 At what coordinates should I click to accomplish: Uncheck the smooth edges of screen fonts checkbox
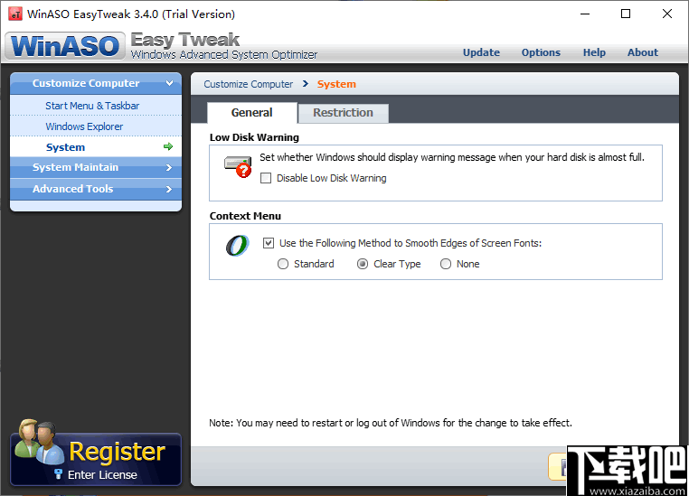[269, 243]
